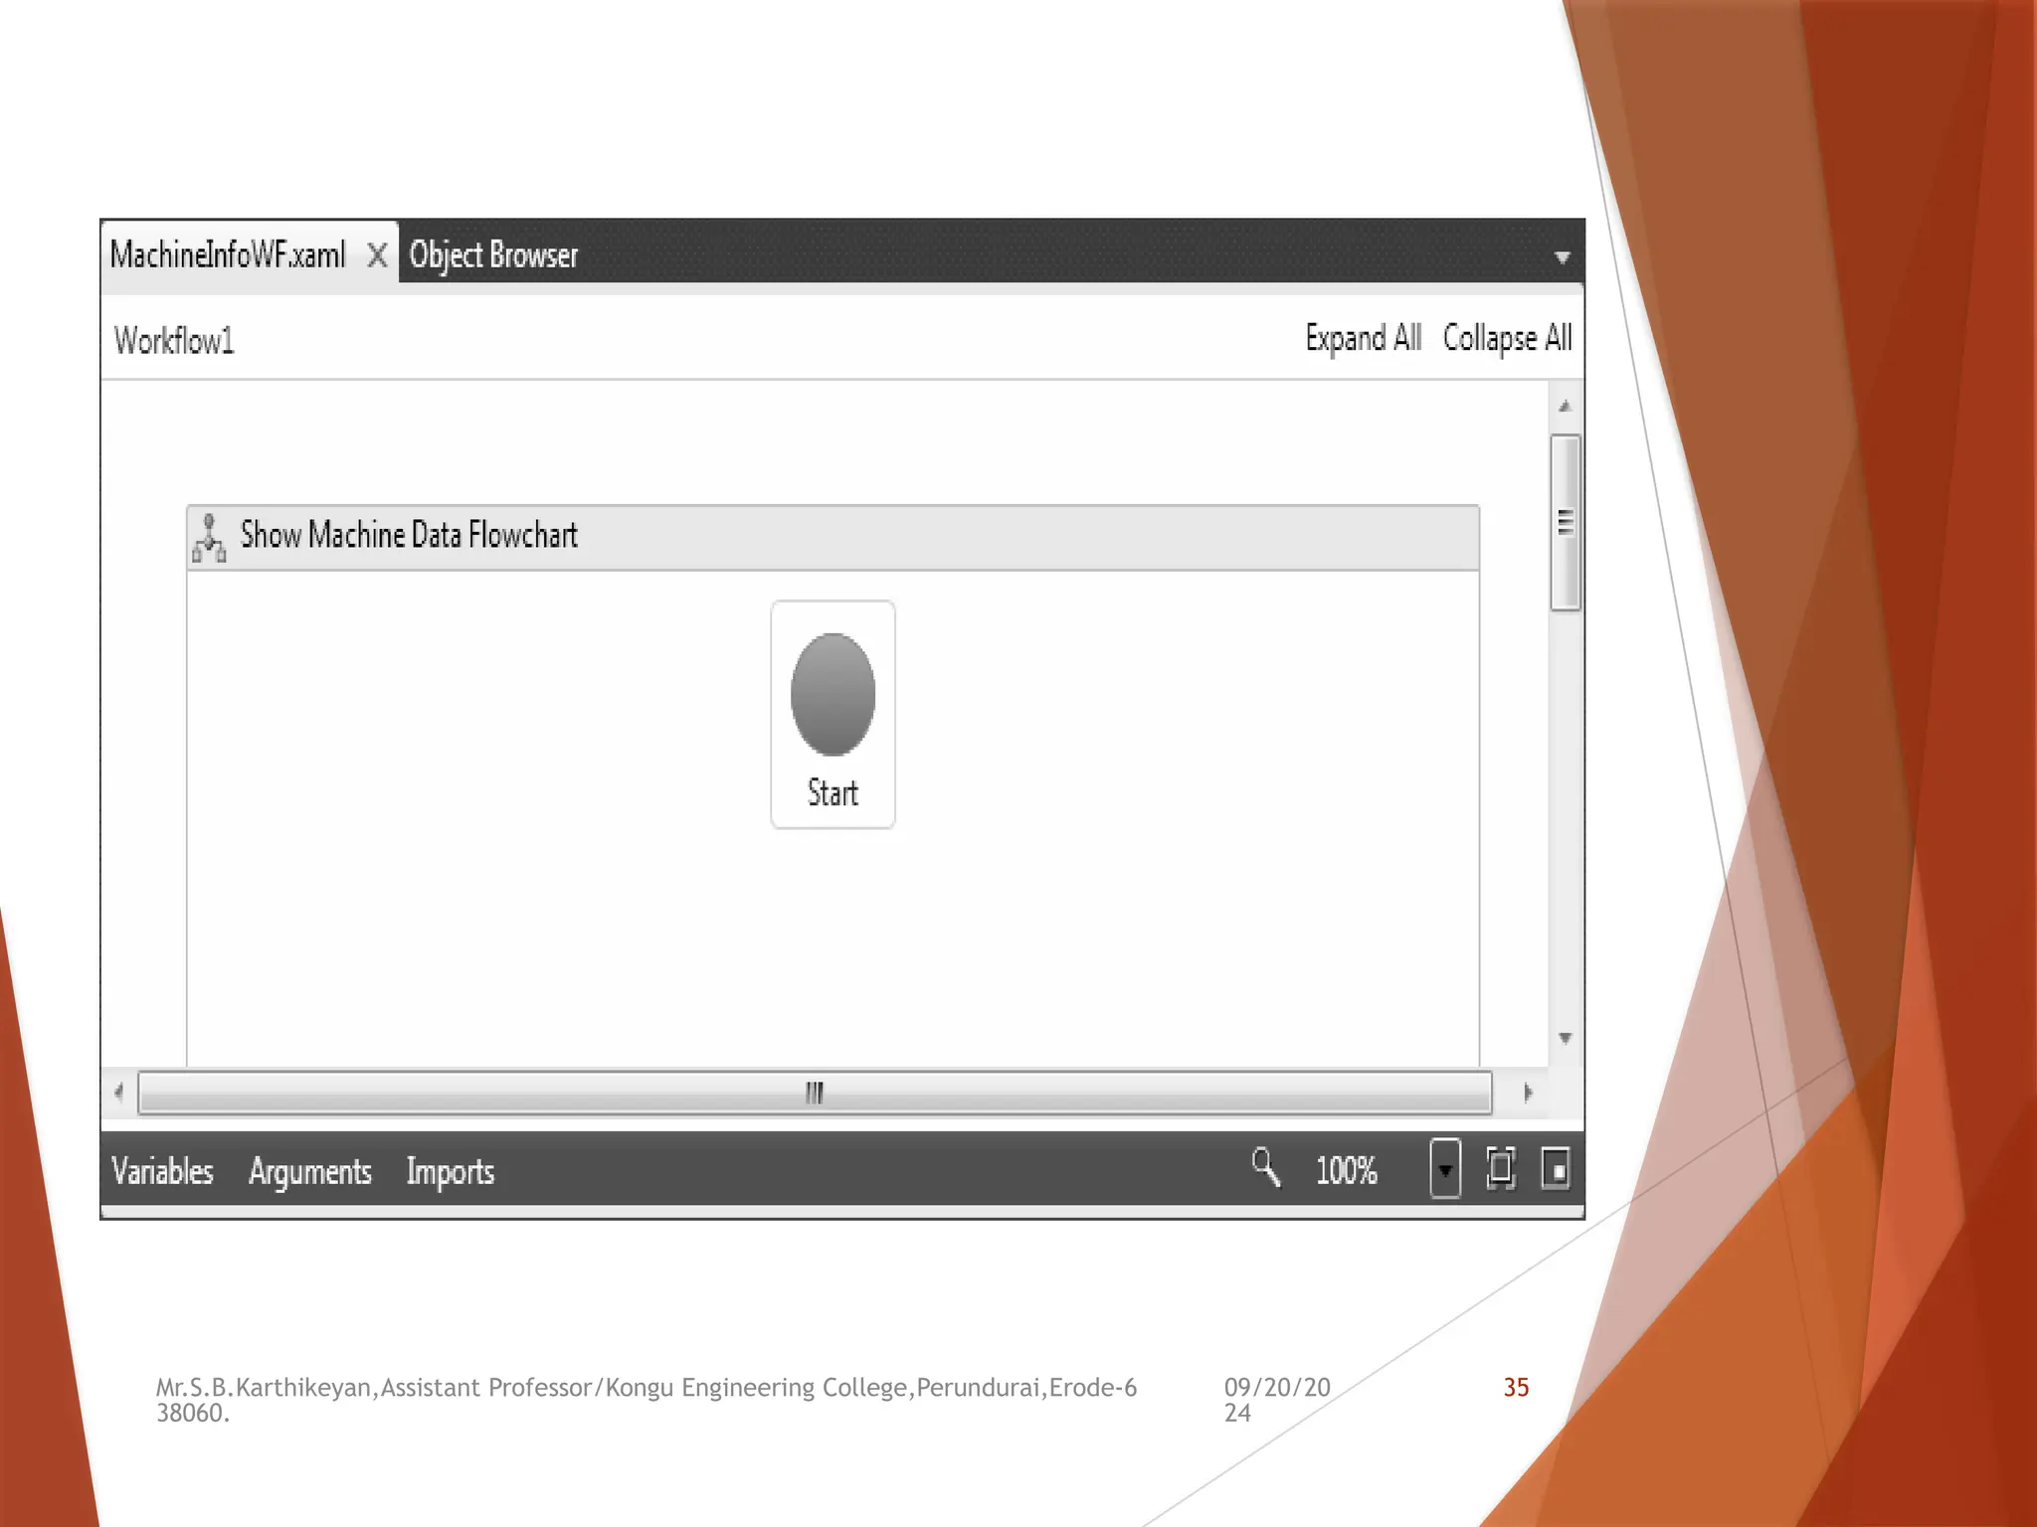
Task: Click the Fit to Screen icon
Action: coord(1500,1168)
